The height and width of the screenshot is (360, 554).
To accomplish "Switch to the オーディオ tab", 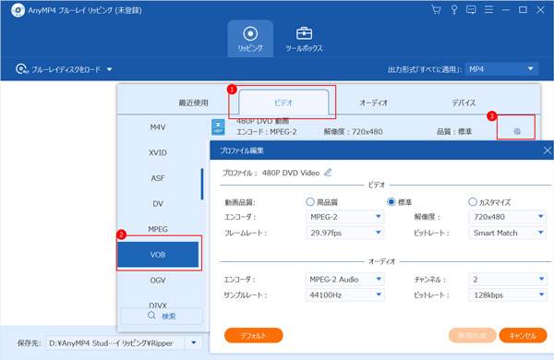I will (373, 102).
